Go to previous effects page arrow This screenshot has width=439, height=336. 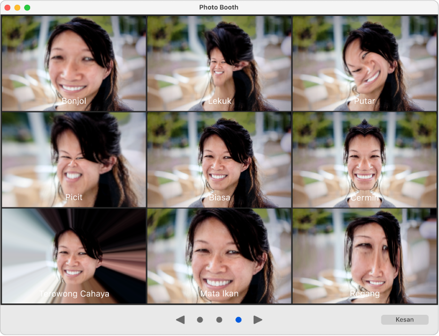click(180, 320)
